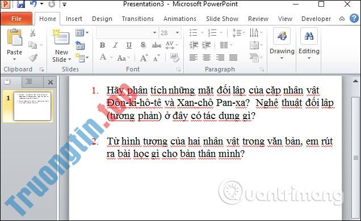Open the Paragraph dialog launcher

point(262,69)
